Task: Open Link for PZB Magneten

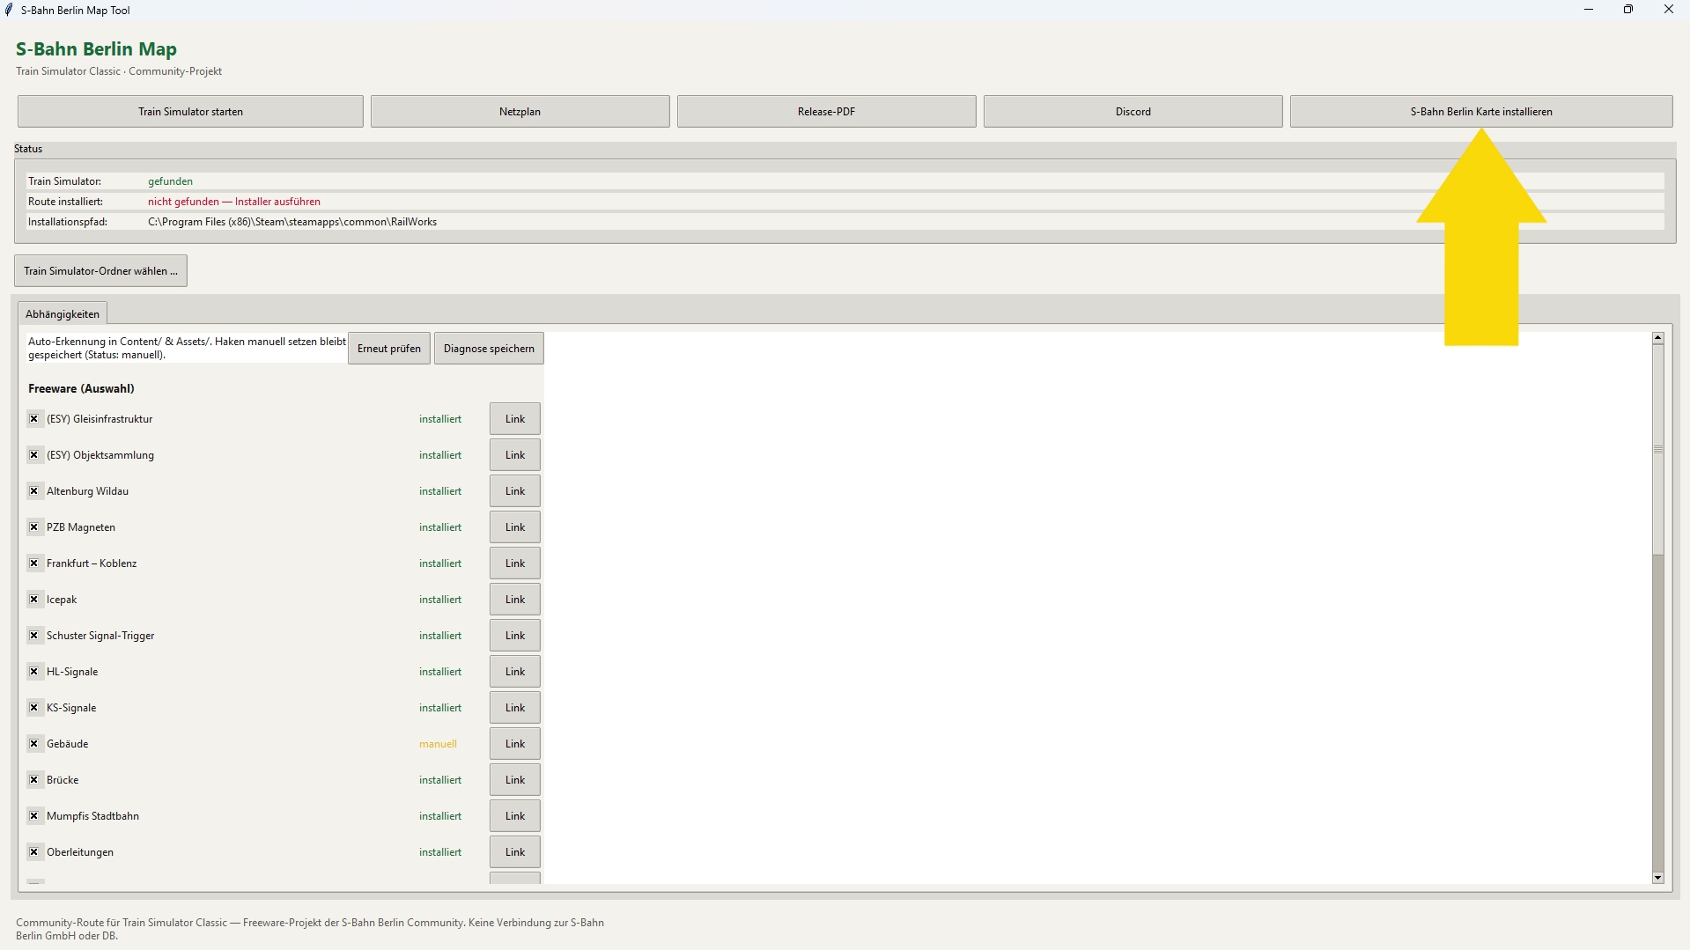Action: (x=515, y=527)
